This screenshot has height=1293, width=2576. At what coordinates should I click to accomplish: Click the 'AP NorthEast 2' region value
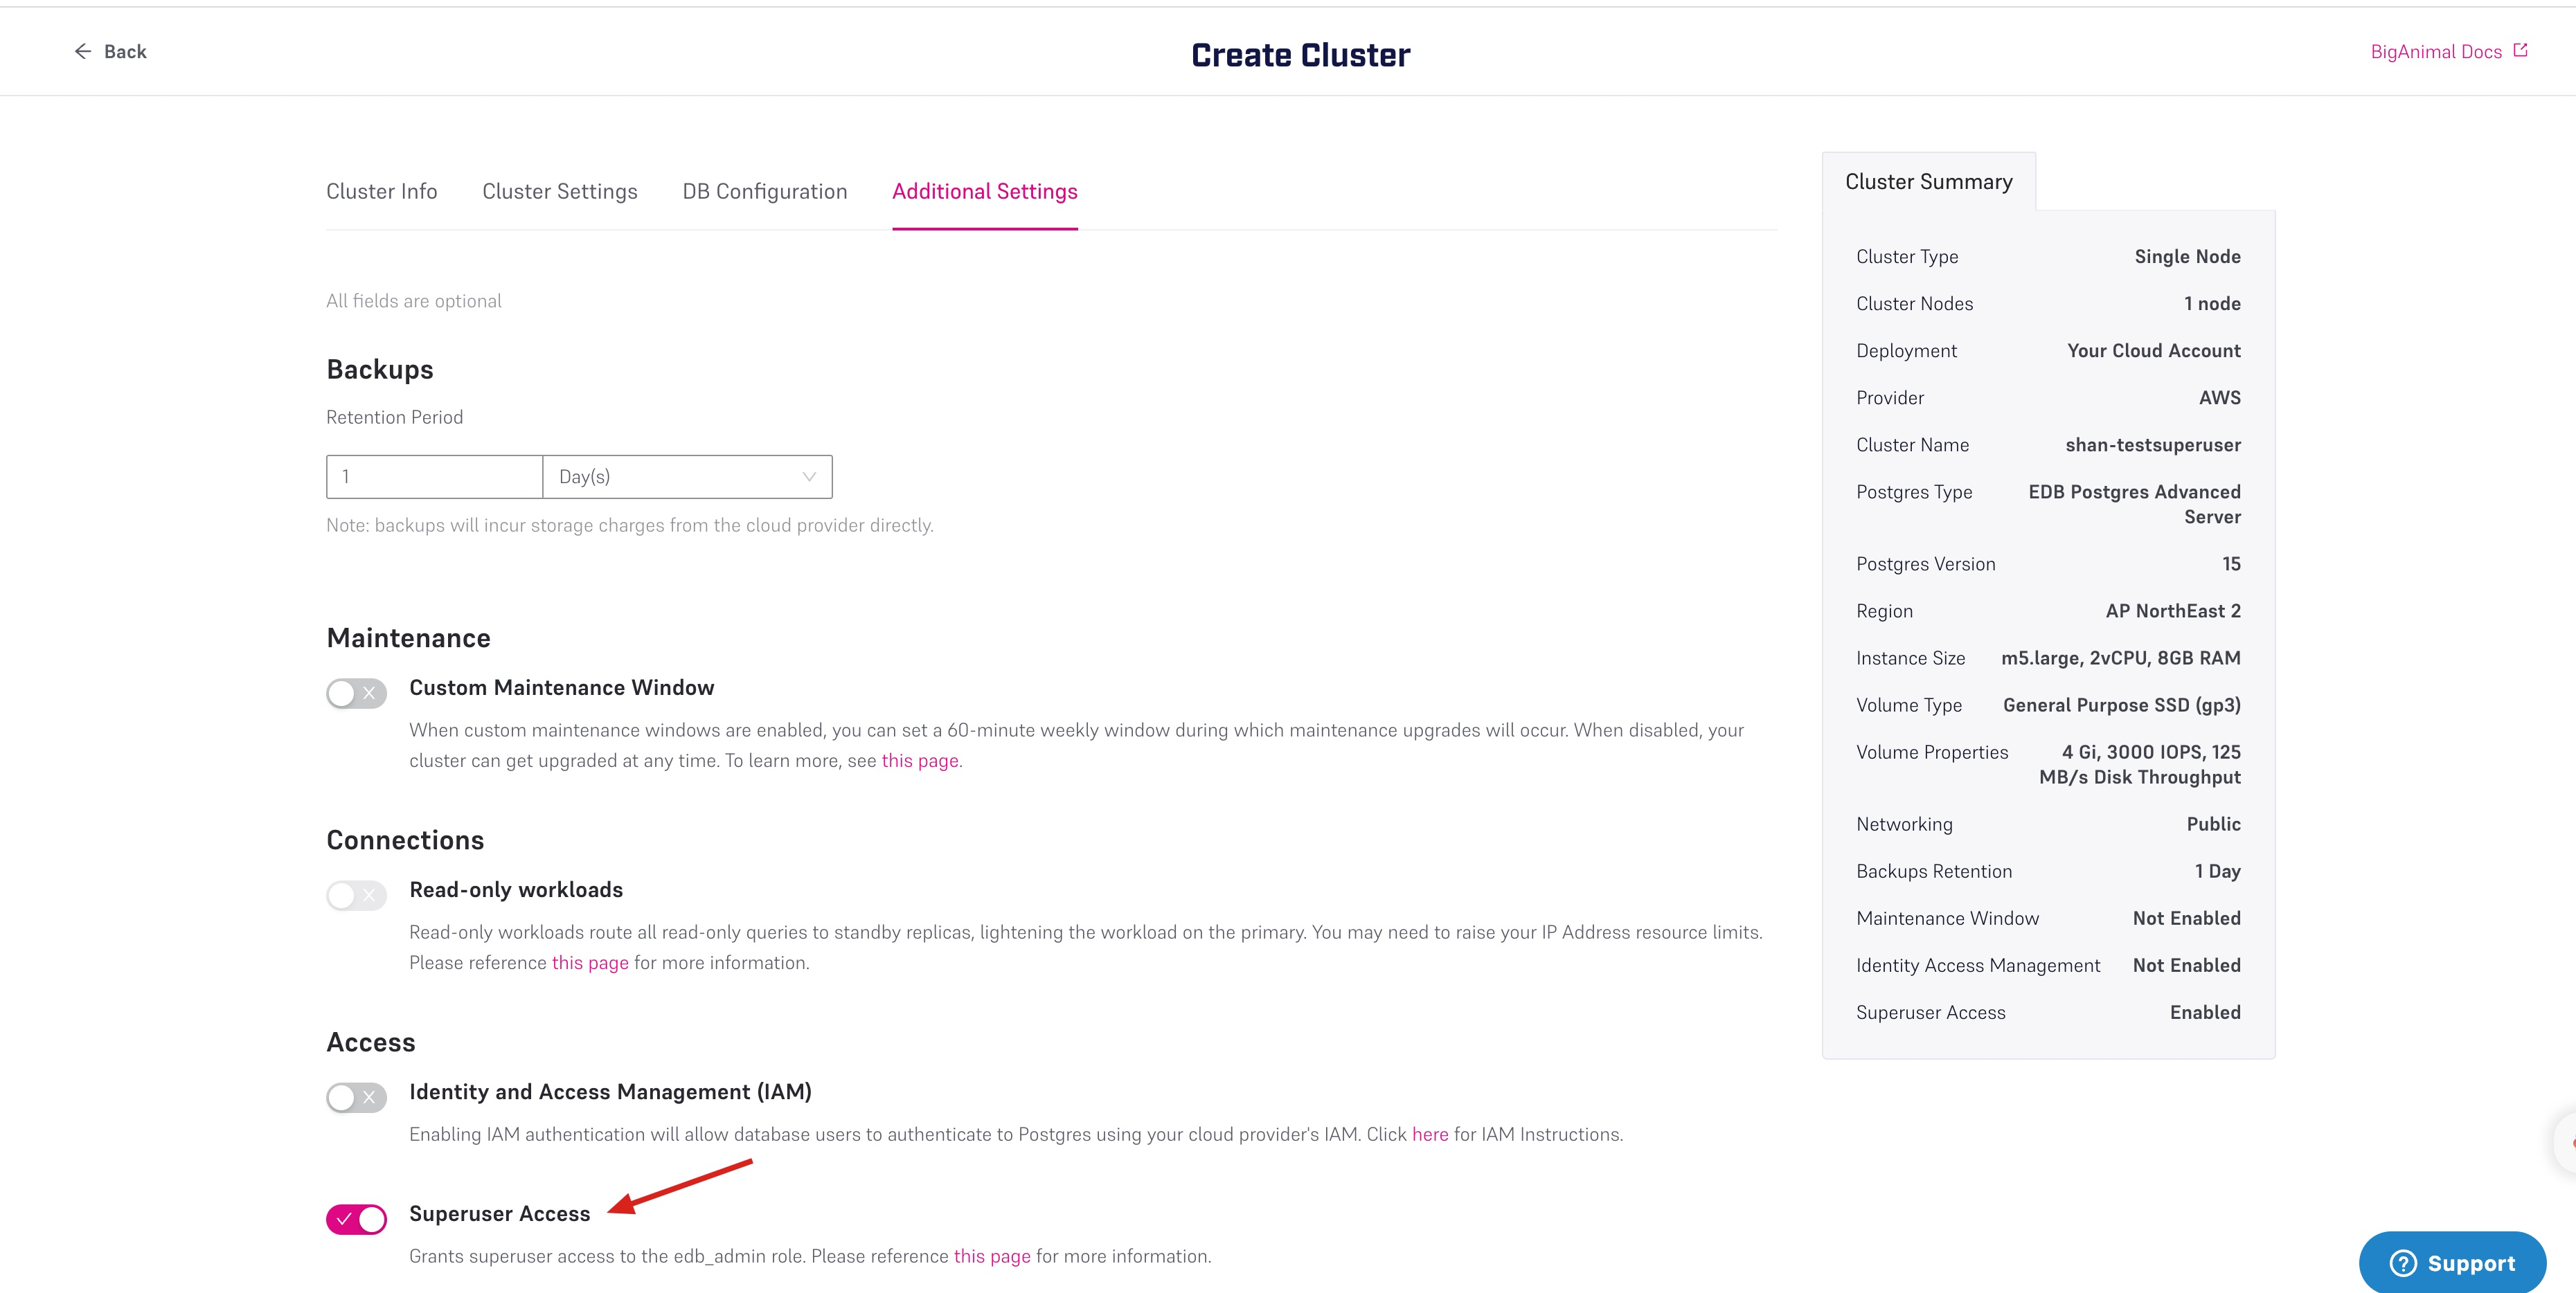2173,611
